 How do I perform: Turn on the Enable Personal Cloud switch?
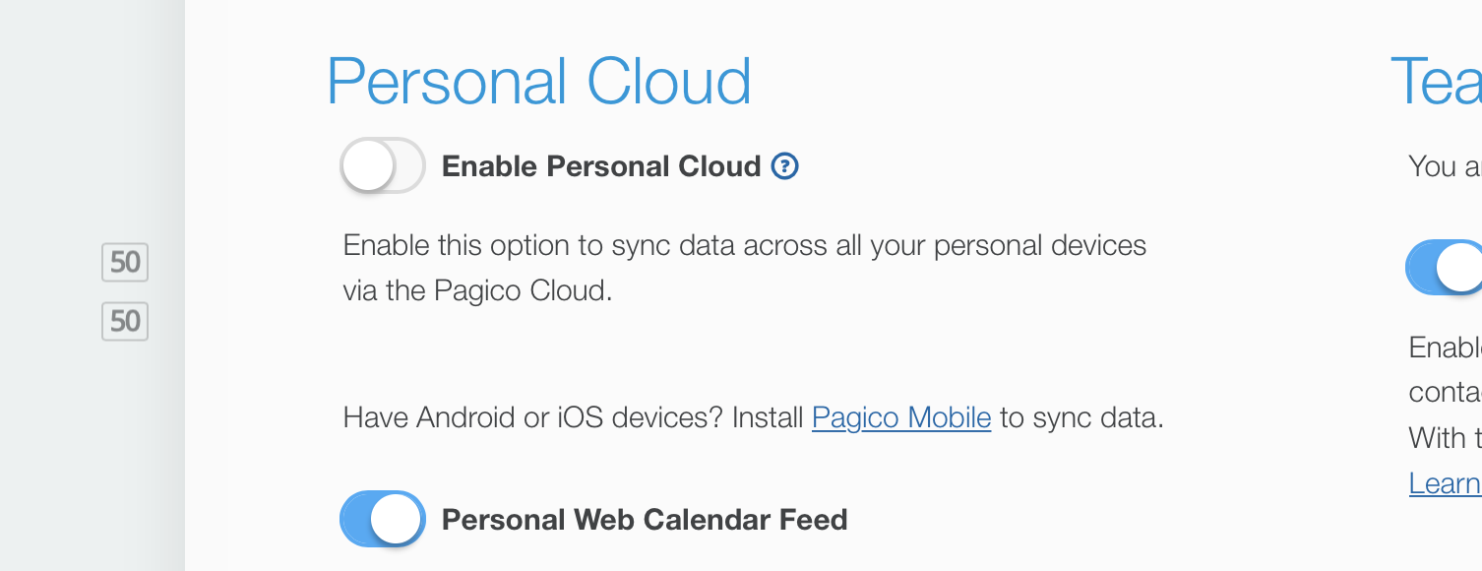[382, 165]
